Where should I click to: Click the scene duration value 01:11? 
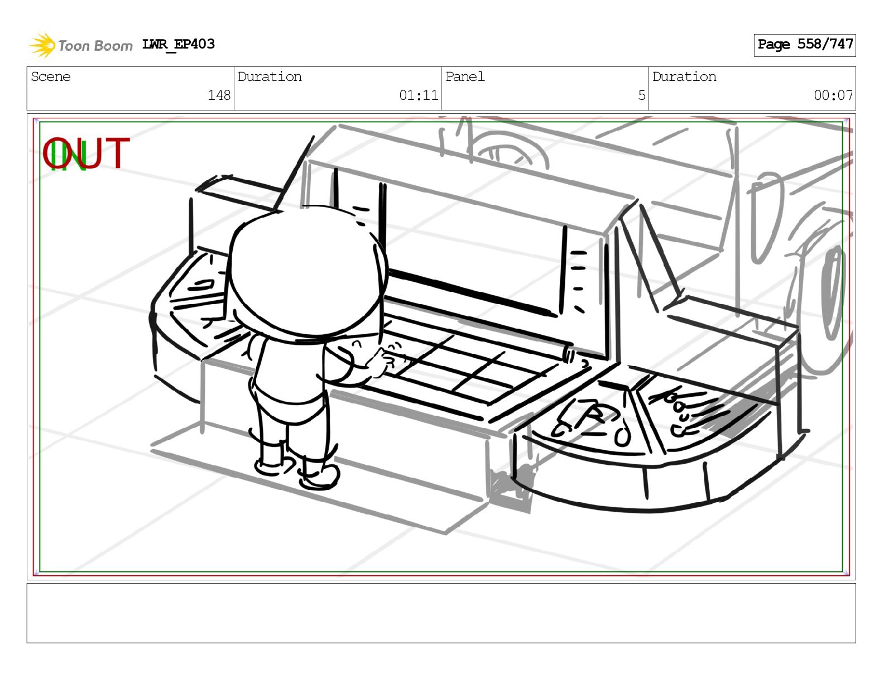[419, 95]
